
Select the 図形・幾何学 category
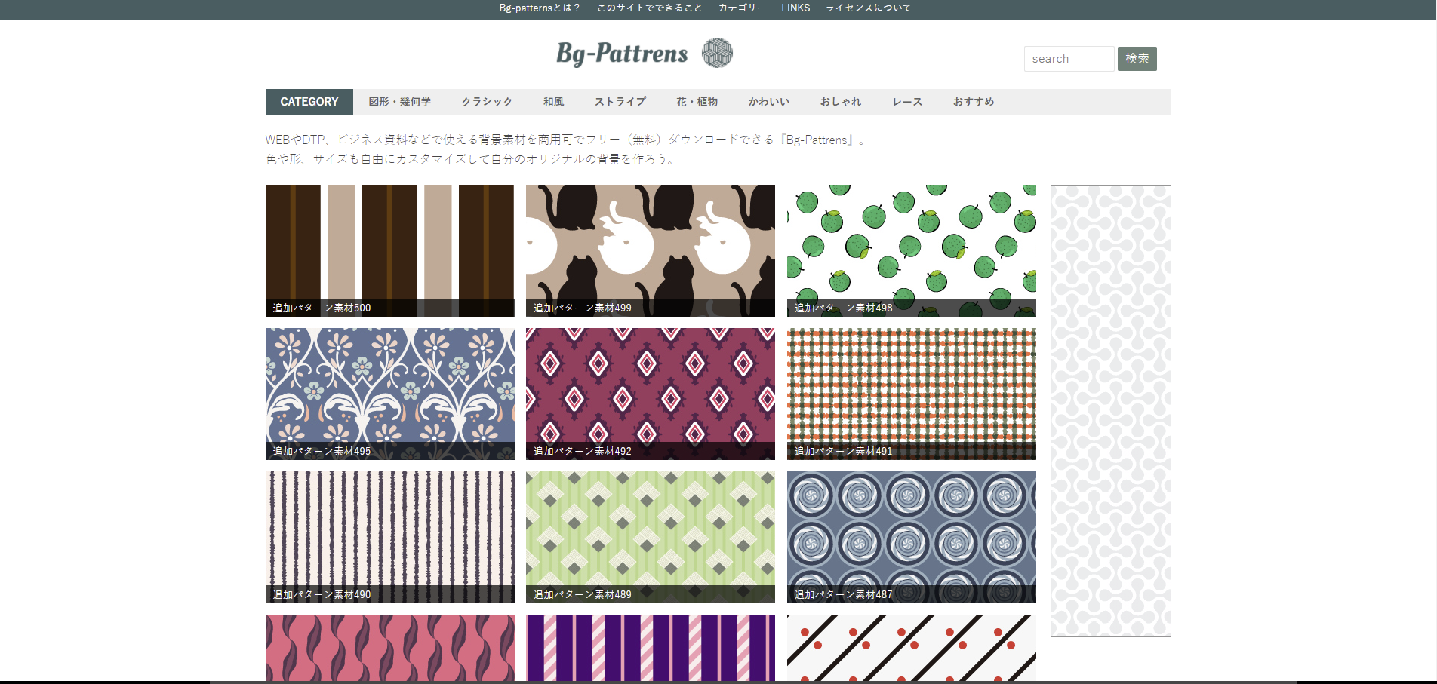click(399, 102)
